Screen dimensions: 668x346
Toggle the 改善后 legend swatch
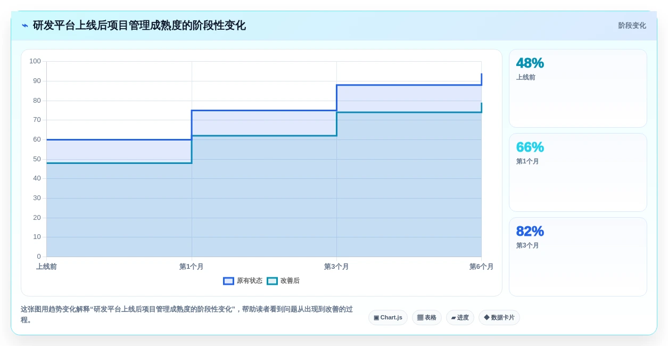pyautogui.click(x=272, y=281)
